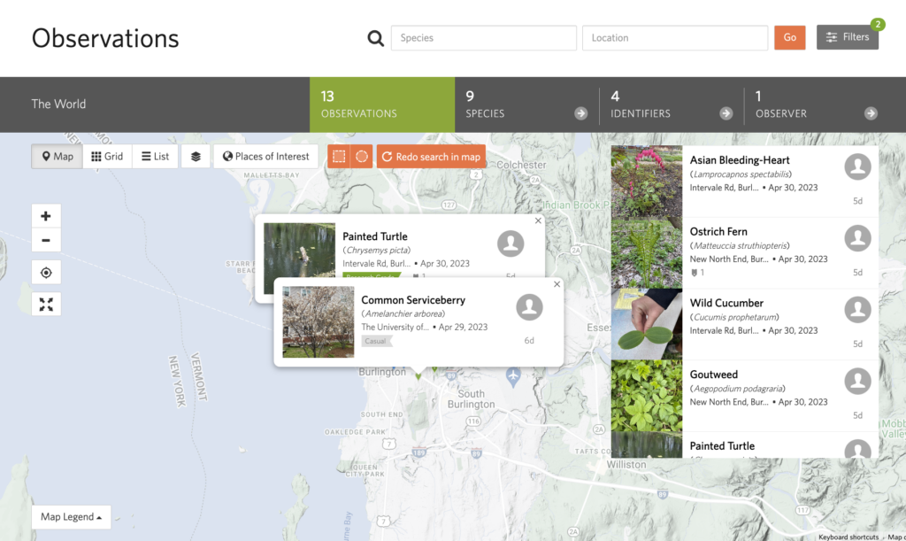Click into the Species search field
906x541 pixels.
coord(483,38)
